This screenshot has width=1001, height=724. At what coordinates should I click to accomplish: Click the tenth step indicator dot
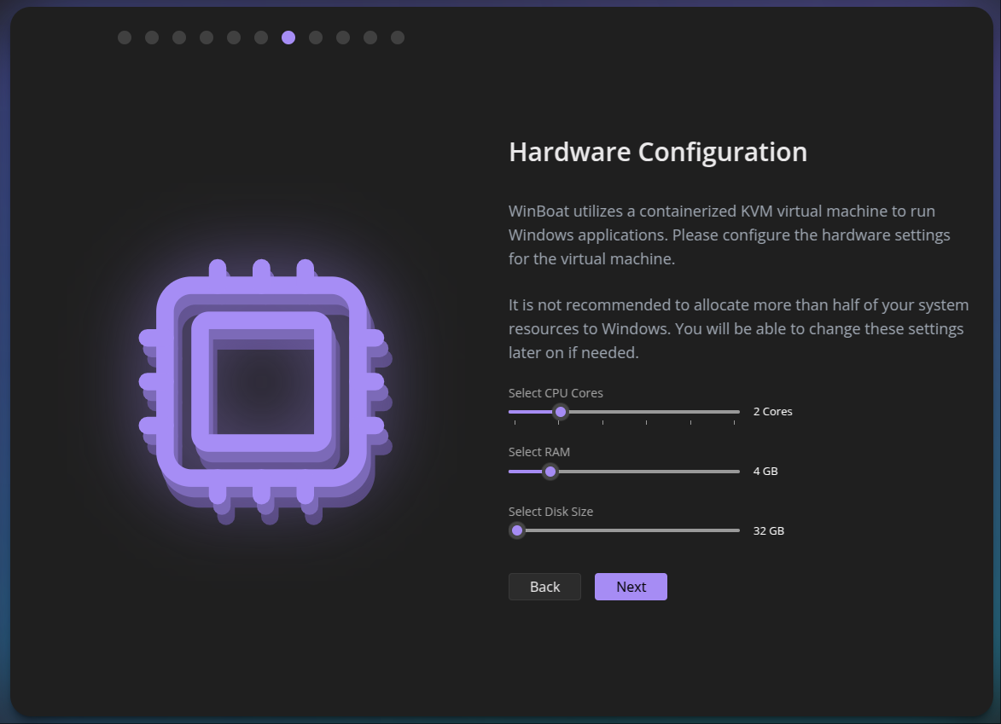tap(370, 38)
